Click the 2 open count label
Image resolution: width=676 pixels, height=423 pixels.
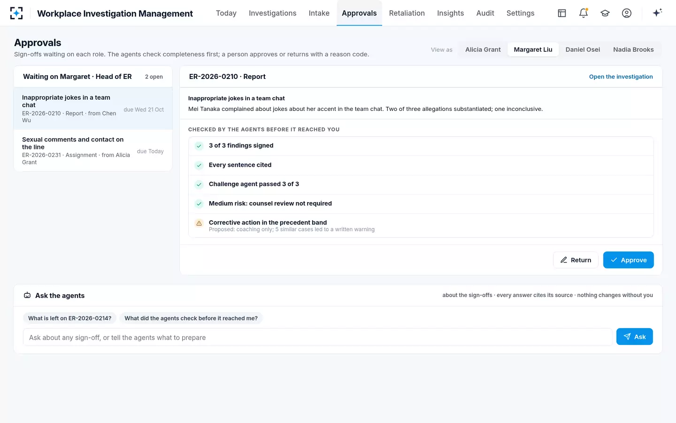tap(154, 77)
